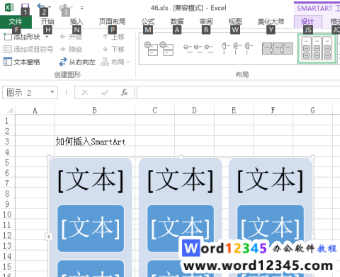
Task: Switch to the 审阅 tab
Action: coord(206,22)
